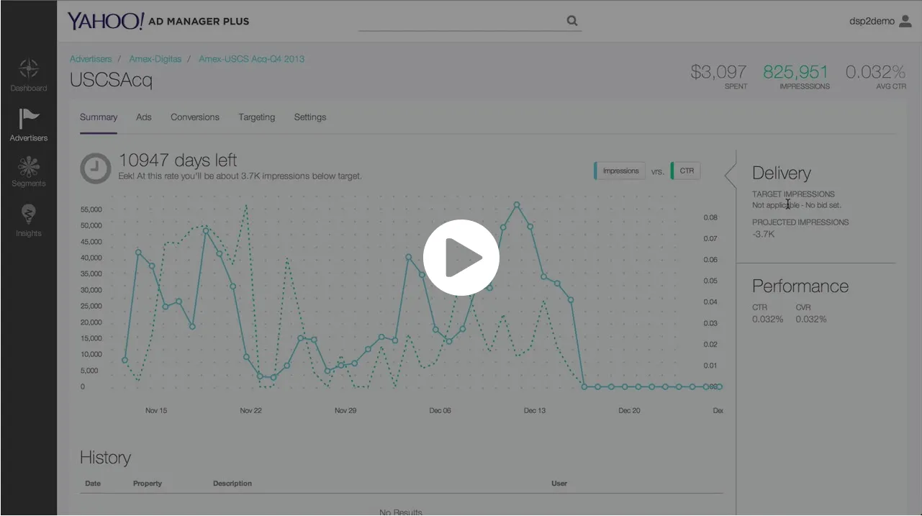Click the Dec 06 axis label

click(x=440, y=411)
